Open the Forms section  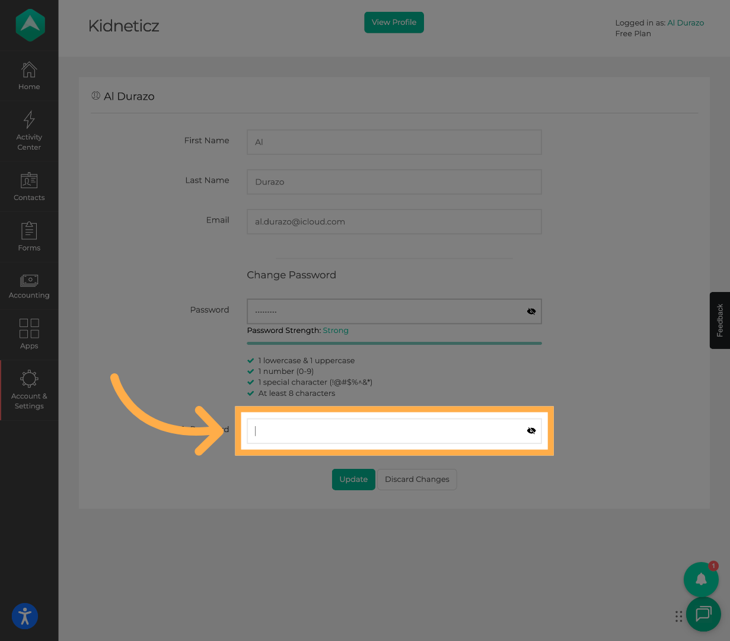pyautogui.click(x=28, y=237)
